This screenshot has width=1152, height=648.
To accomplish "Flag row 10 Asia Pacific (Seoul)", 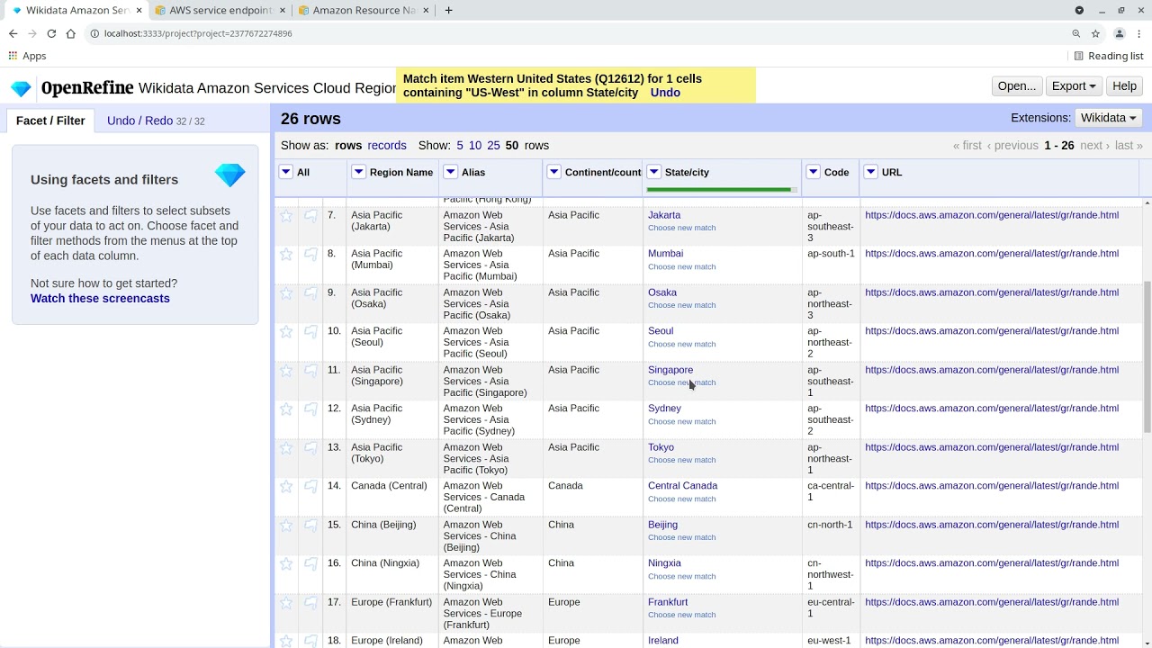I will tap(310, 332).
